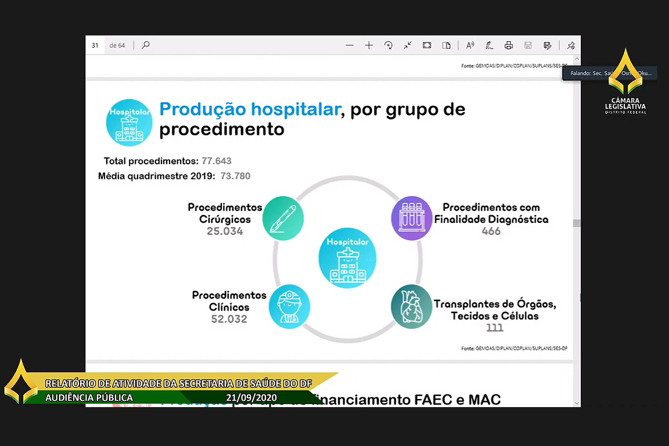Toggle the pin toolbar icon
The height and width of the screenshot is (446, 669).
(571, 45)
